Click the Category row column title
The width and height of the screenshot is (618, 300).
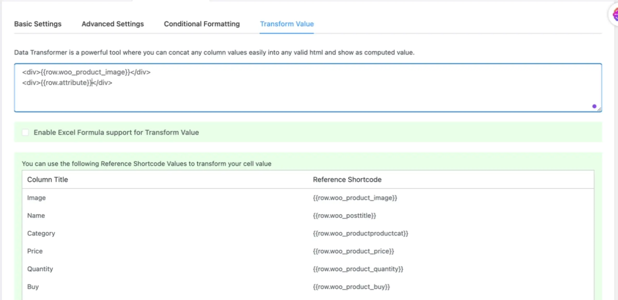[41, 233]
